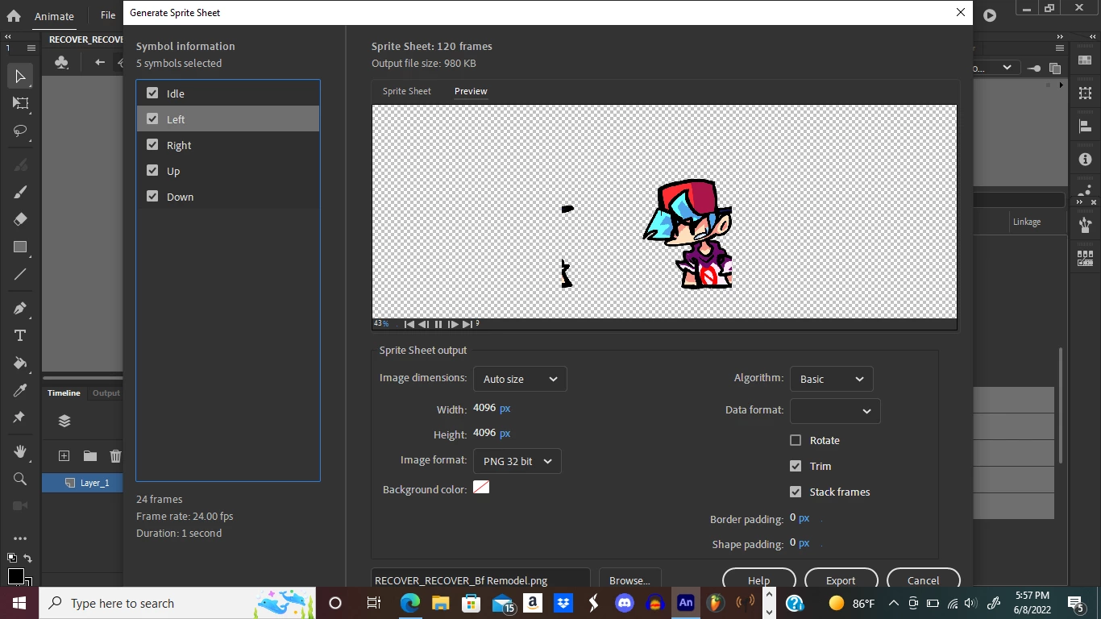Select the Timeline panel tab
1101x619 pixels.
pyautogui.click(x=64, y=393)
